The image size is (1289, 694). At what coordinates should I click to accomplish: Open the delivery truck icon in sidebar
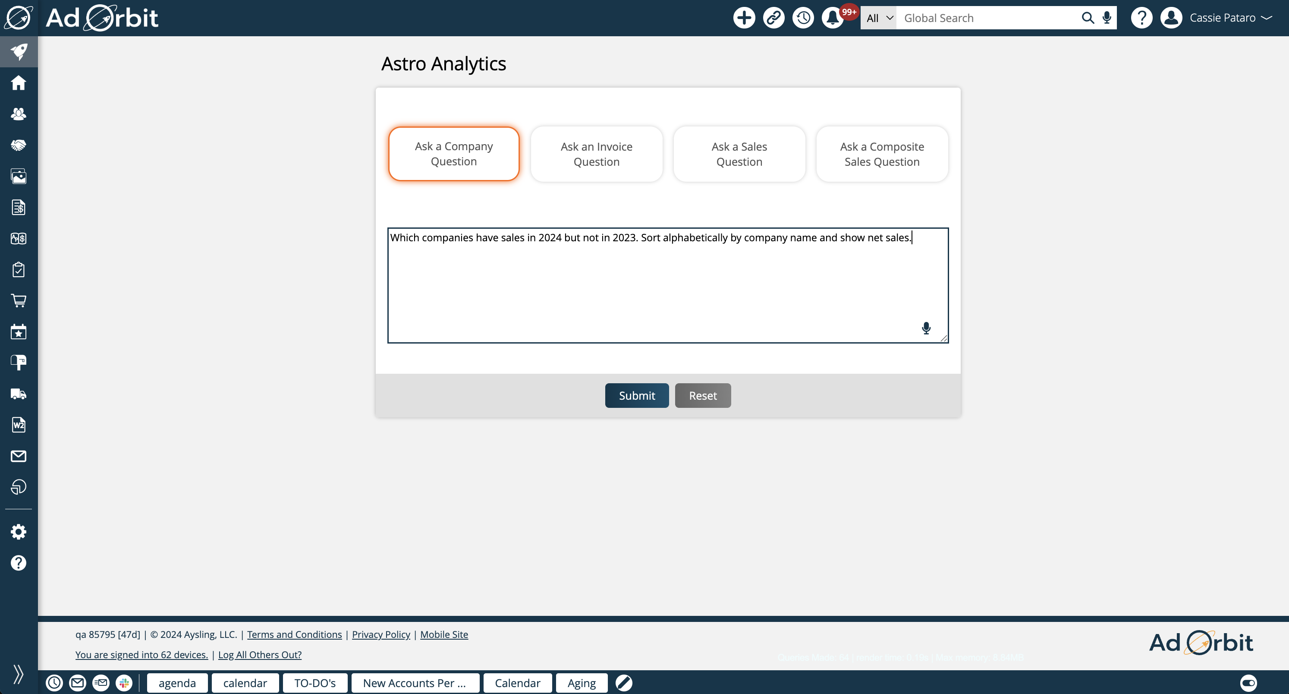tap(19, 394)
